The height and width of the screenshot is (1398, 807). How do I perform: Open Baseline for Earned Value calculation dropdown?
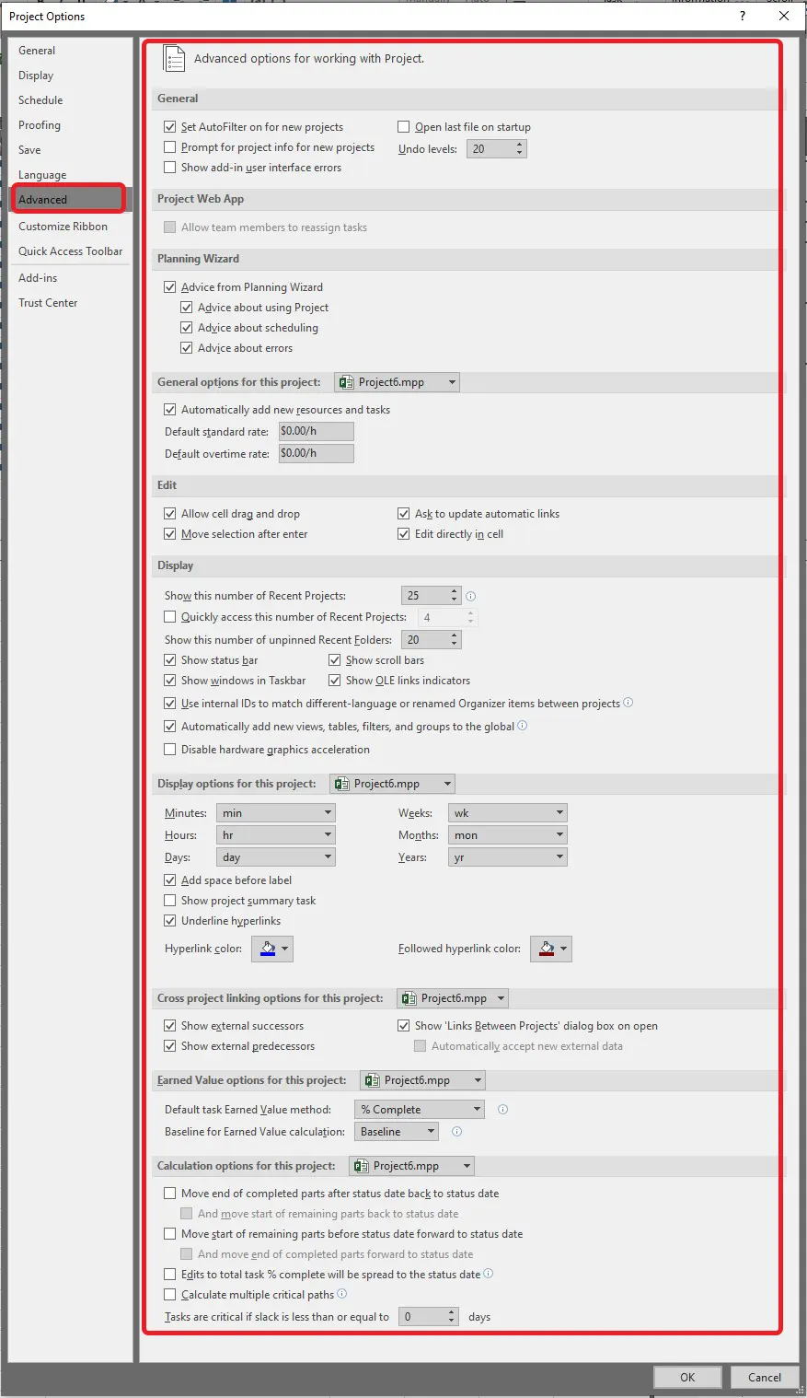[x=397, y=1132]
